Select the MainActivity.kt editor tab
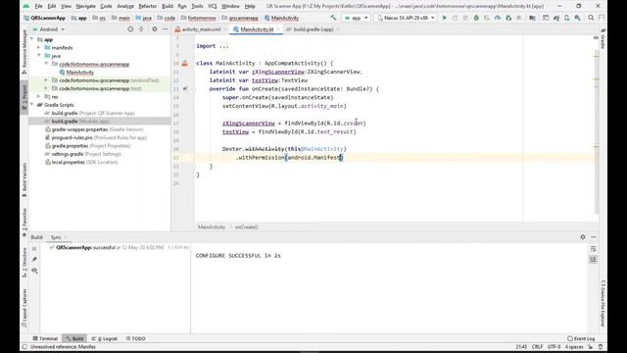The width and height of the screenshot is (627, 353). point(256,29)
